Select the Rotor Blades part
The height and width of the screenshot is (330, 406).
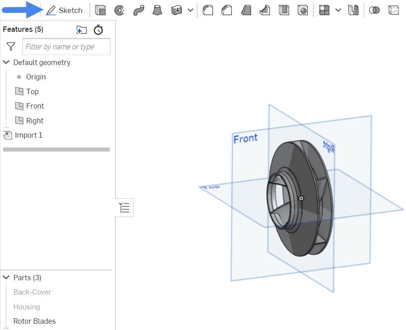[34, 321]
